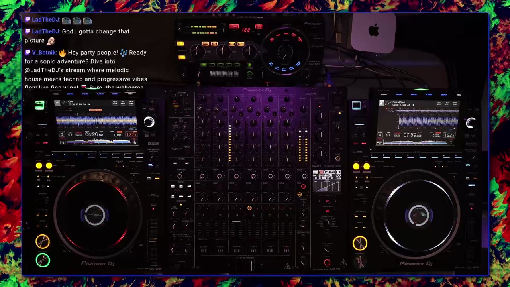Click the red "122" BPM readout on RMX-1000
Screen dimensions: 510x287
pos(246,30)
